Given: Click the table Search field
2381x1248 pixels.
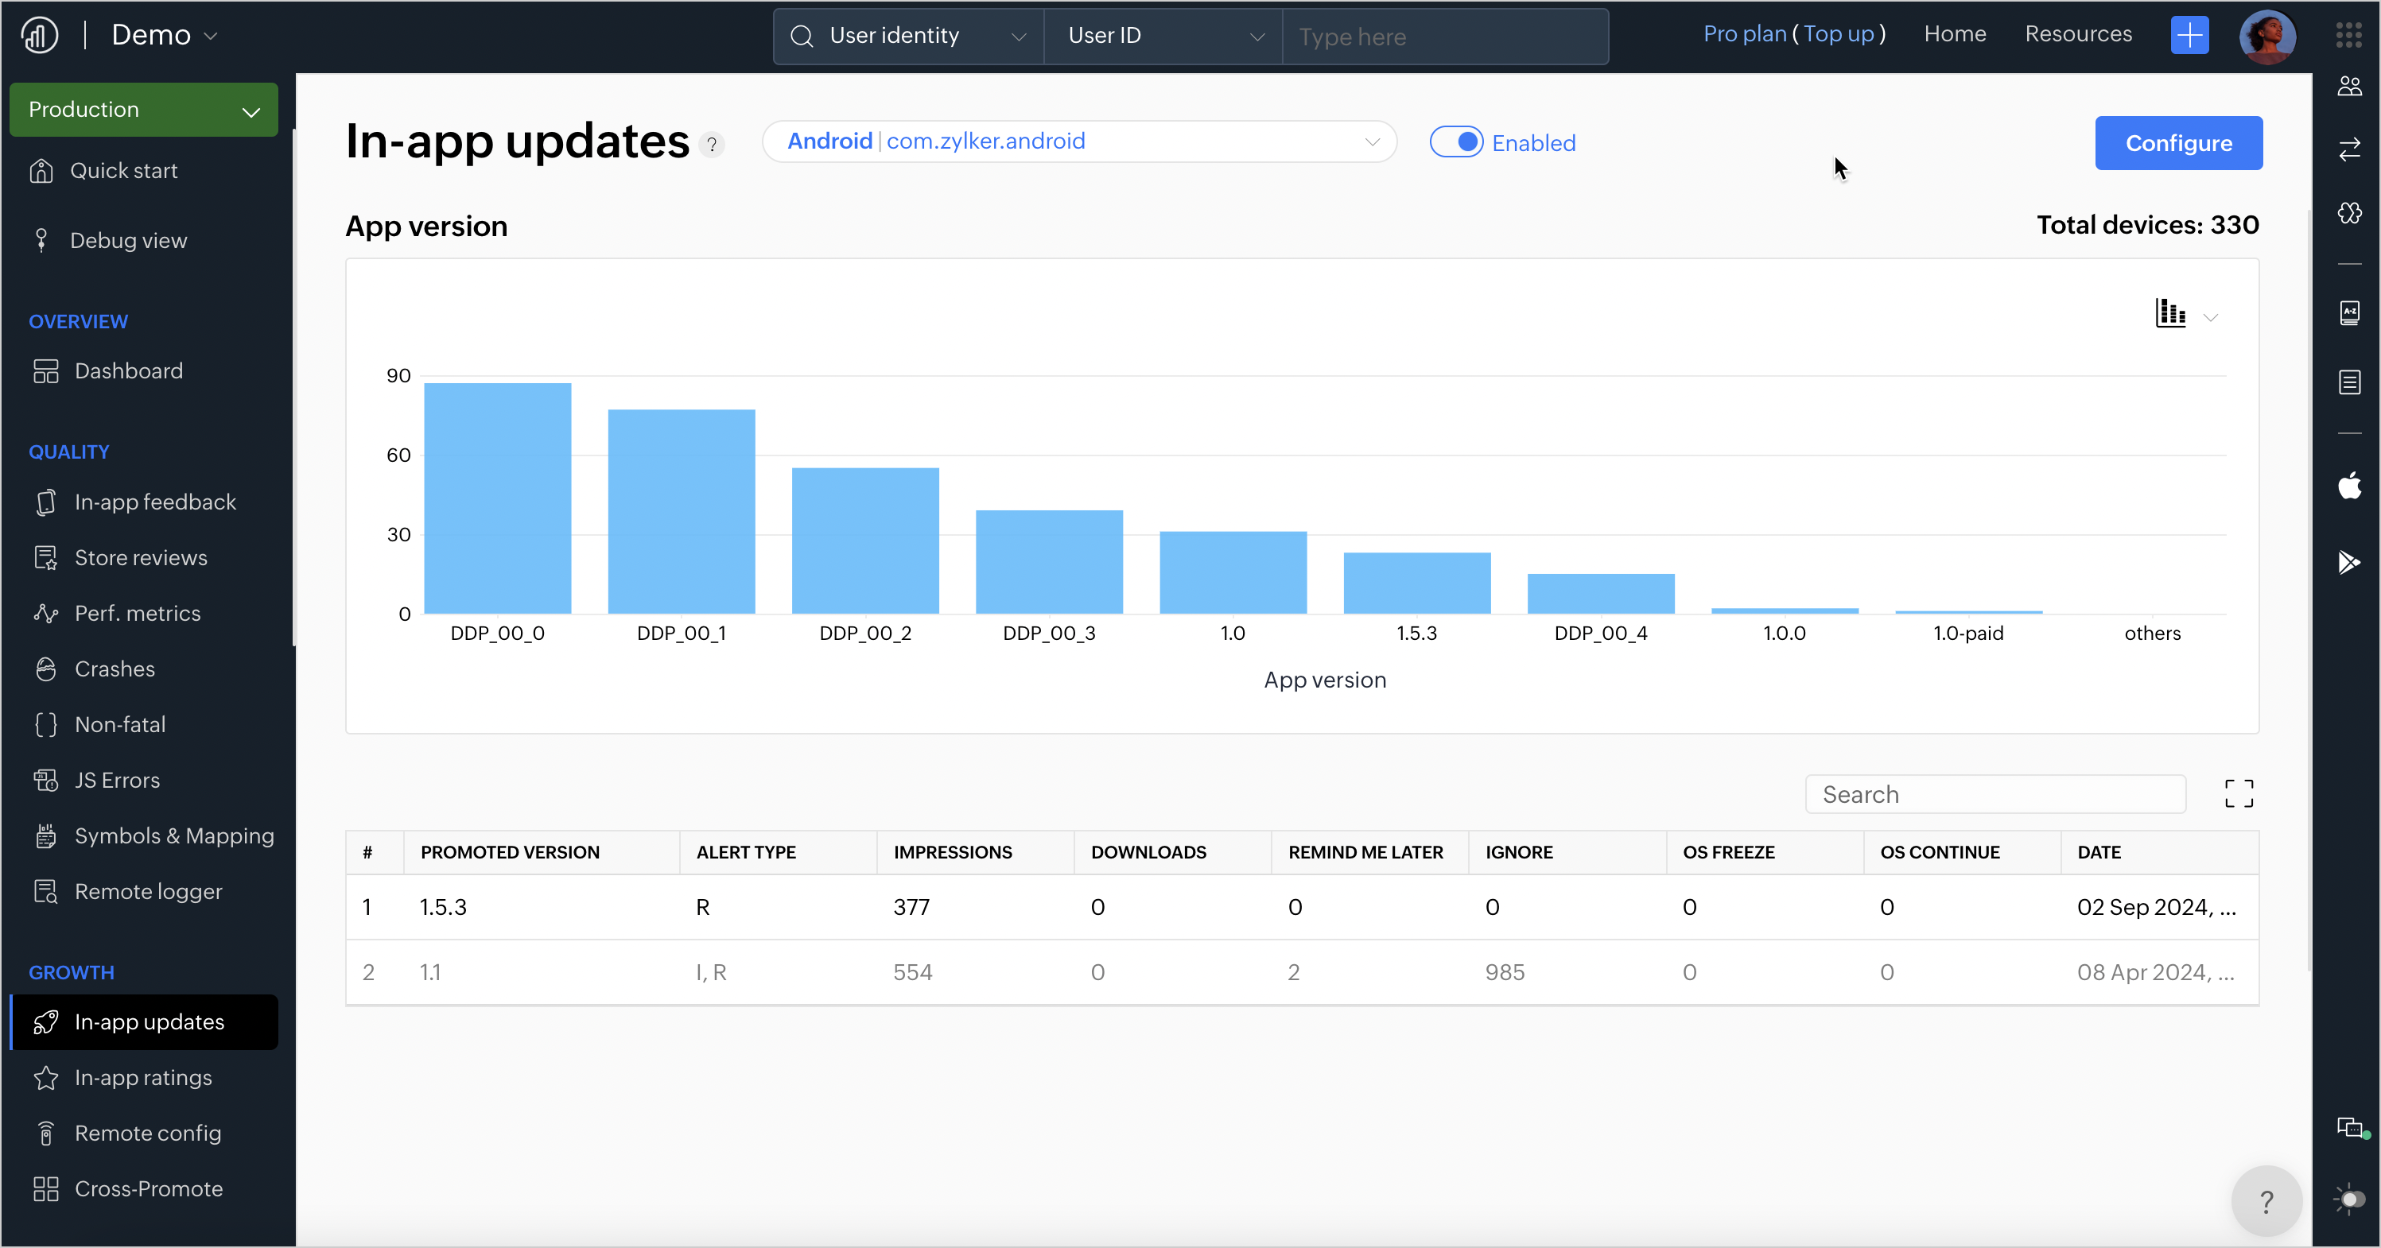Looking at the screenshot, I should pyautogui.click(x=1995, y=794).
